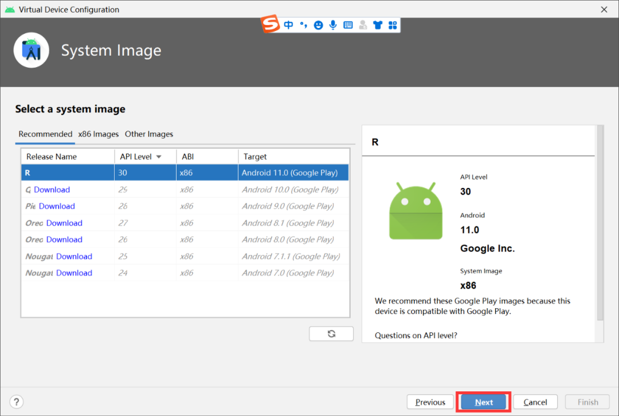Click the user account icon in Sogou toolbar
This screenshot has height=416, width=619.
click(363, 25)
